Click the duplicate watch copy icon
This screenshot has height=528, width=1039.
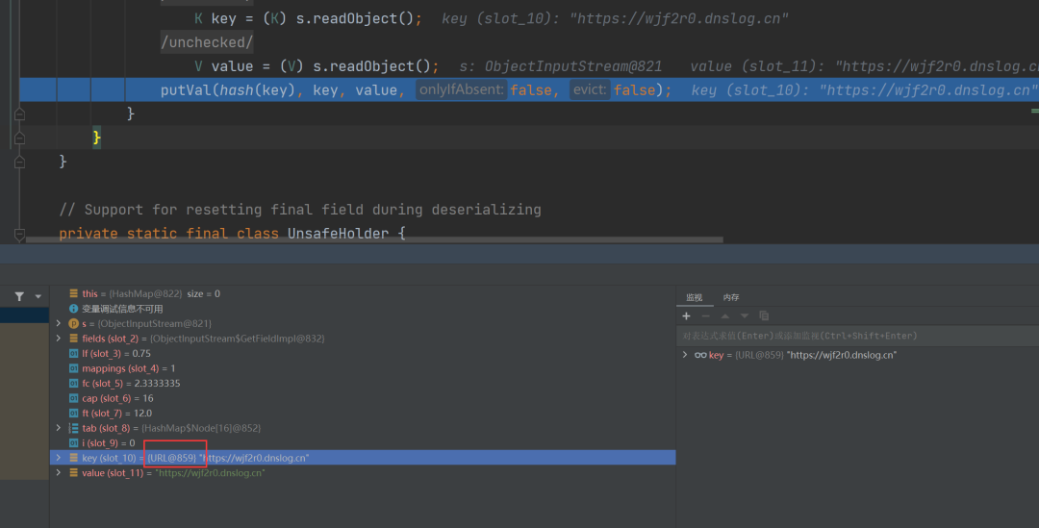[x=764, y=316]
